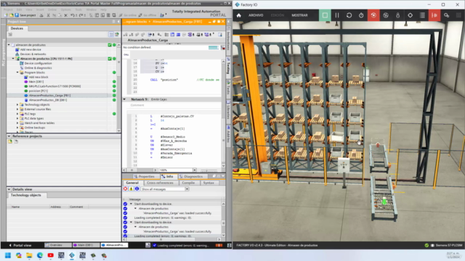Toggle the yellow warning messages filter
The image size is (465, 261).
[x=131, y=188]
